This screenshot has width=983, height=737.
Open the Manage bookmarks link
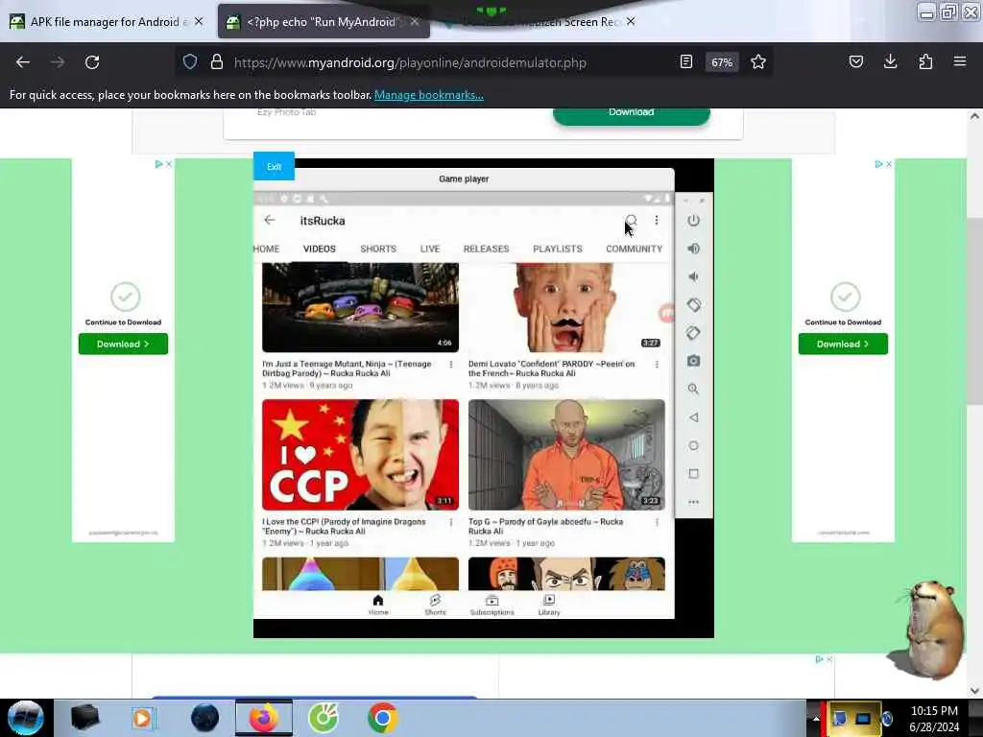point(429,95)
